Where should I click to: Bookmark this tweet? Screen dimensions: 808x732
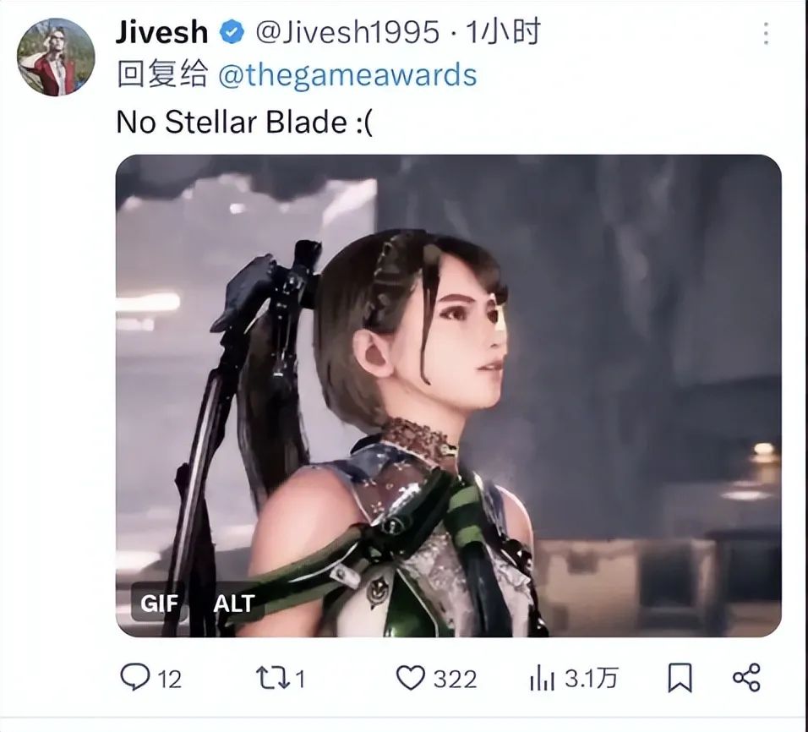(680, 678)
